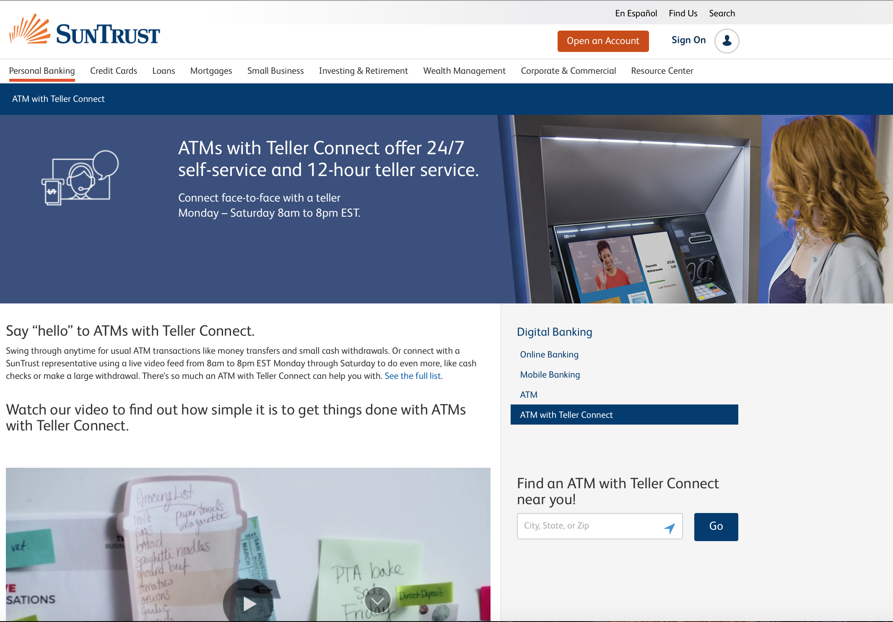Viewport: 893px width, 622px height.
Task: Click the City, State, or Zip field
Action: tap(600, 526)
